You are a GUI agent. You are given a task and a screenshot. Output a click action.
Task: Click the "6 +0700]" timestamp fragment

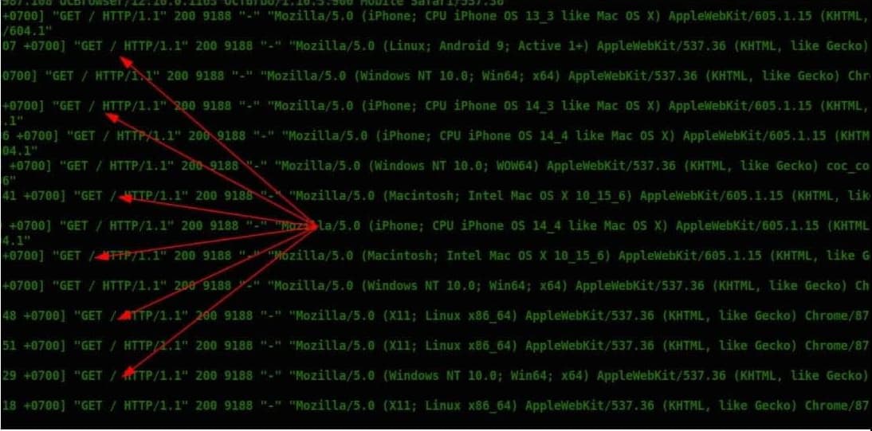click(x=30, y=135)
